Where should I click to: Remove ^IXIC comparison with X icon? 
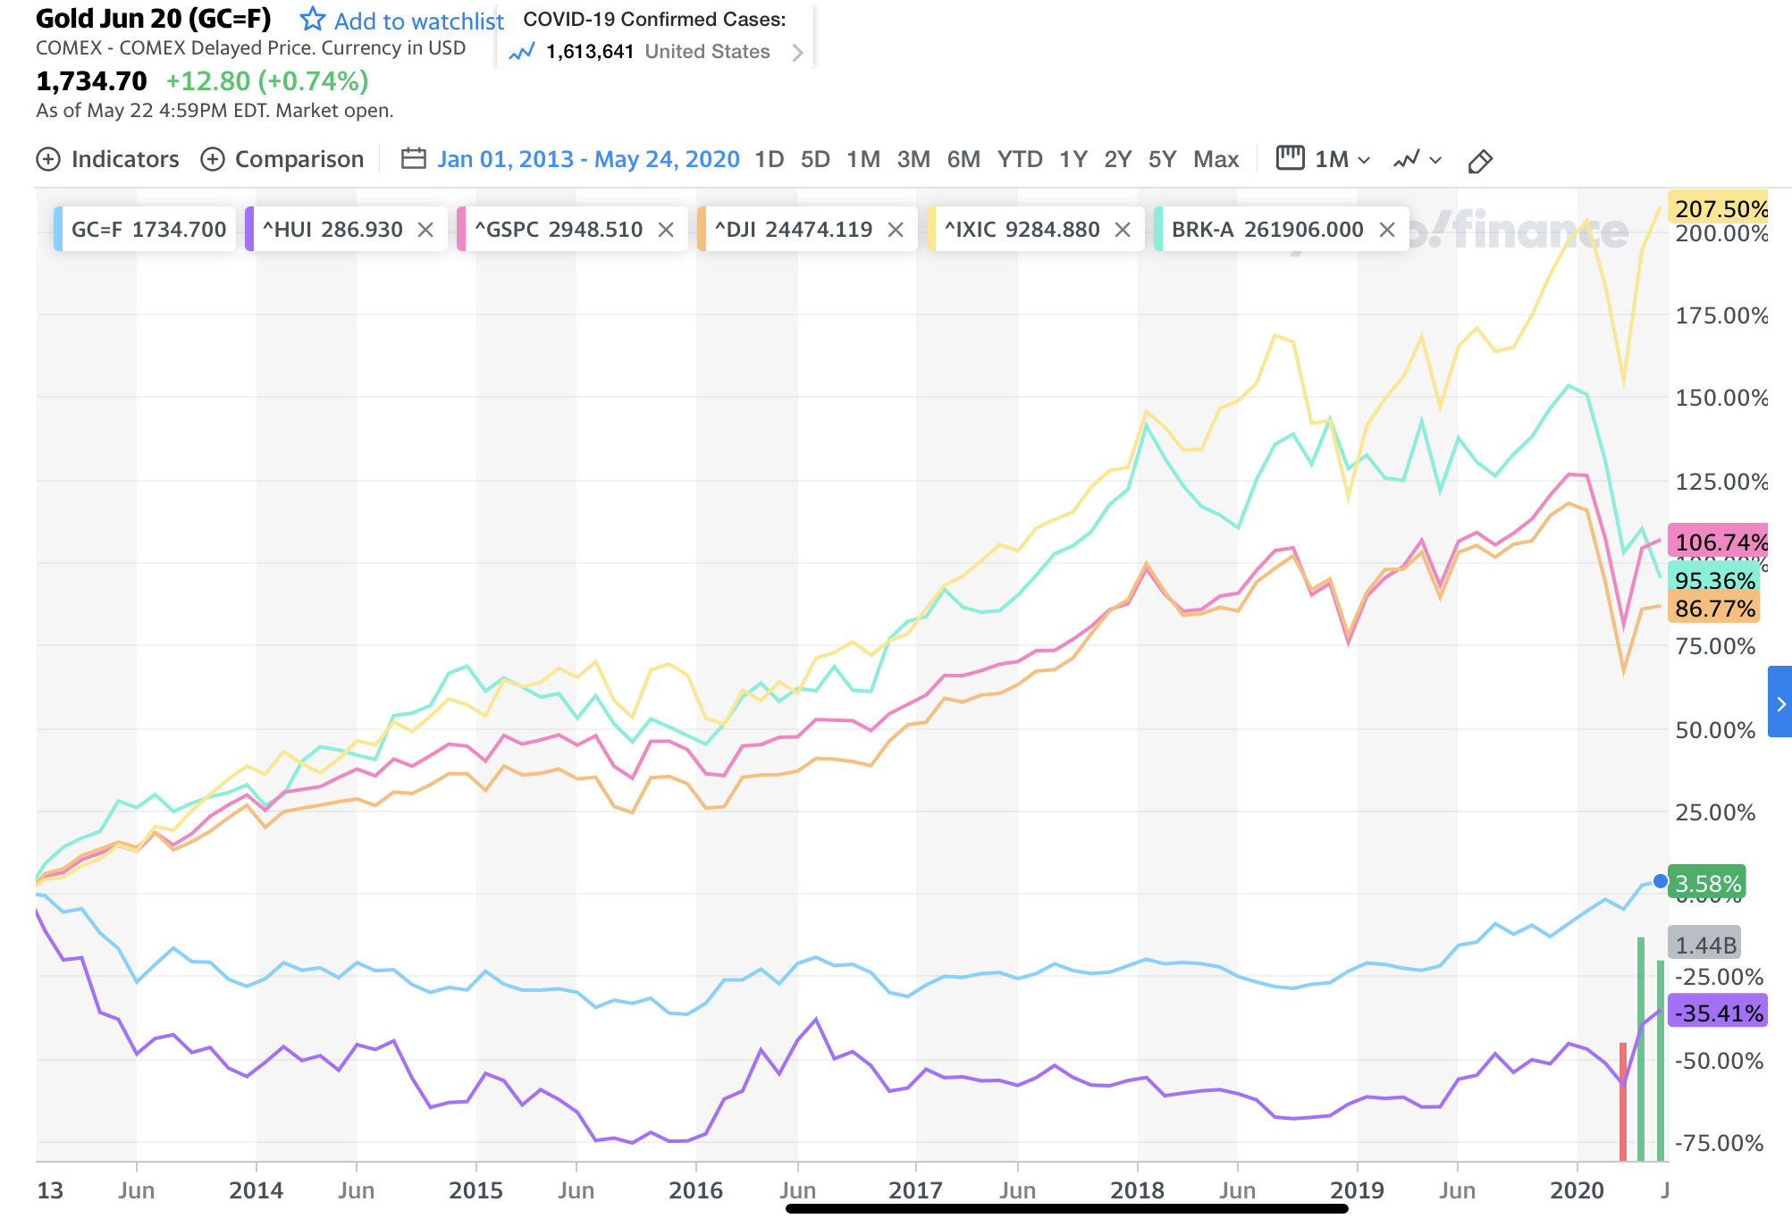[1123, 230]
